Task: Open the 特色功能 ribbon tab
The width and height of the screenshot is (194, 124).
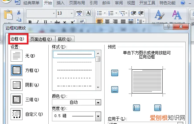Action: tap(168, 3)
